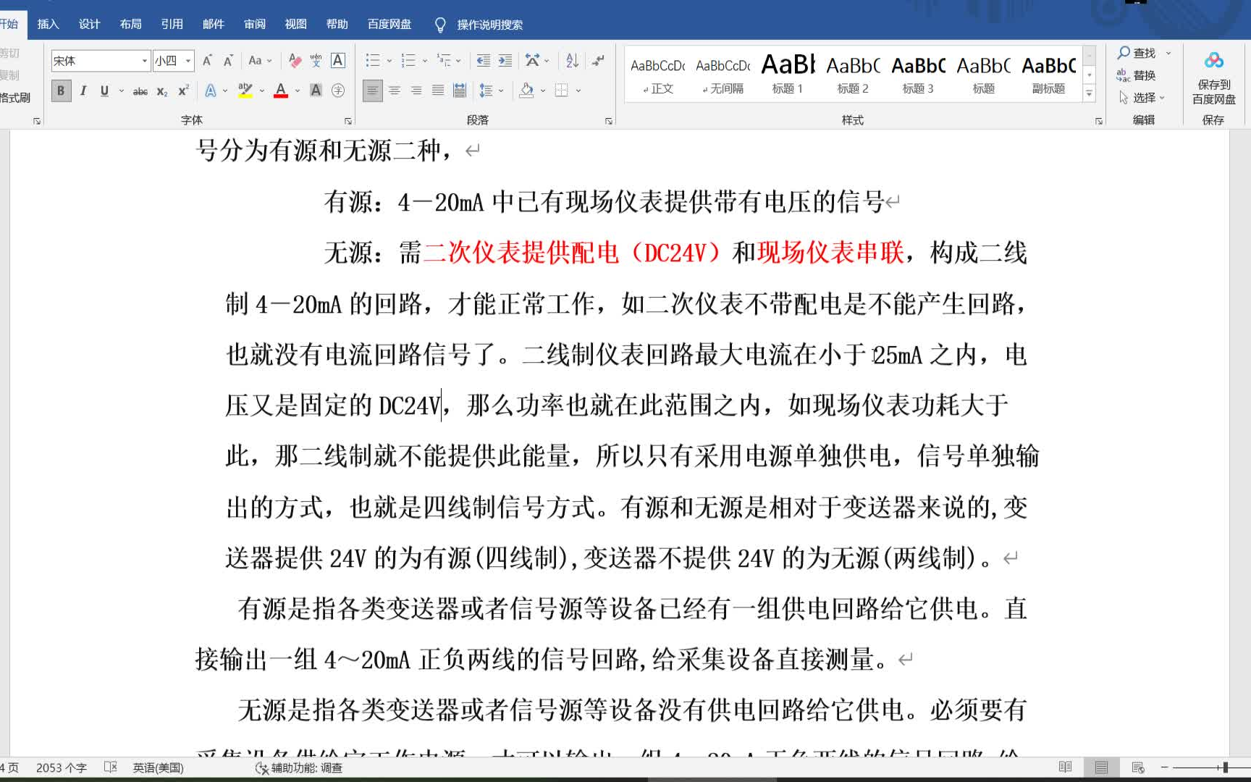Apply the 正文 style
Screen dimensions: 1251x782
[x=657, y=74]
